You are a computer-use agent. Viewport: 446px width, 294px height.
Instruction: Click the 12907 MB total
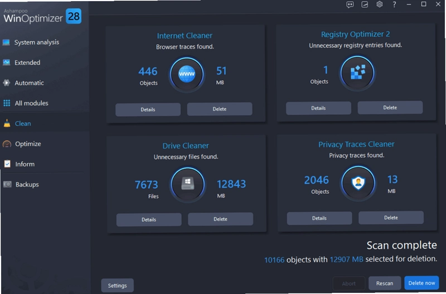pos(346,259)
